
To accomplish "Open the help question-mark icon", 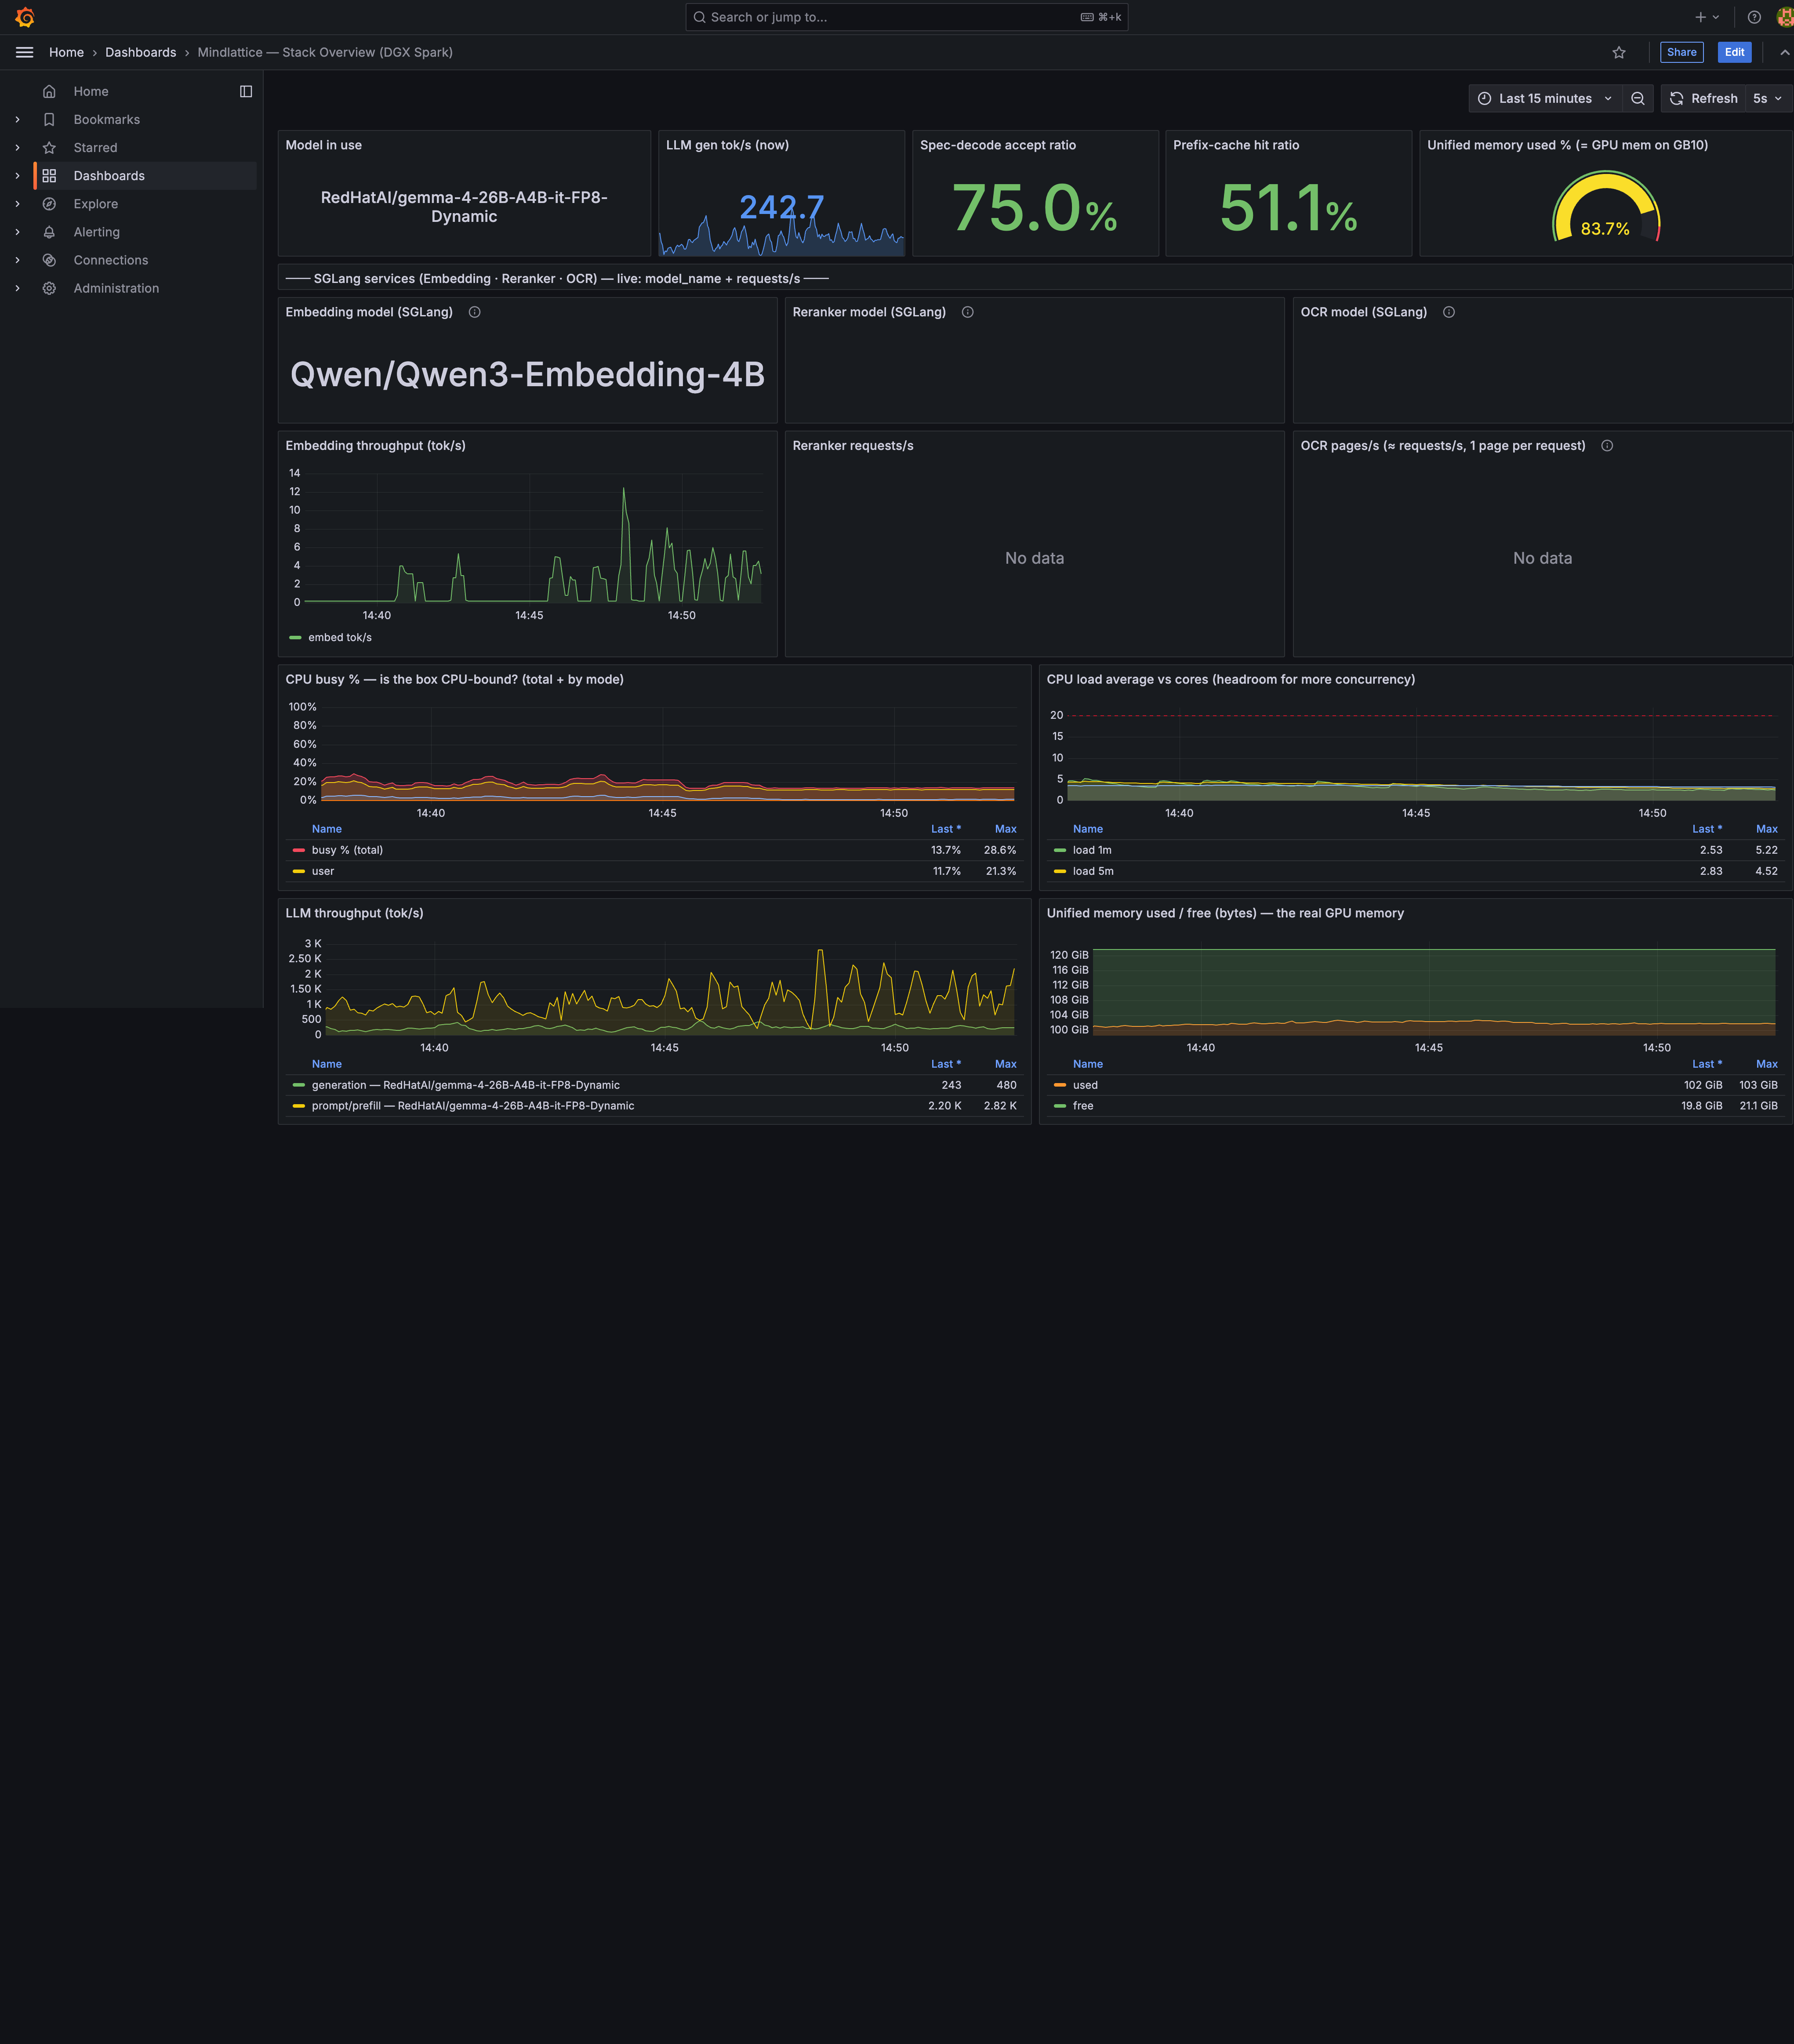I will point(1754,17).
